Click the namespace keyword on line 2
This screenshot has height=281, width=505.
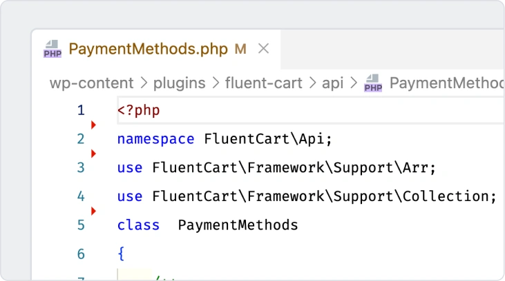[156, 139]
